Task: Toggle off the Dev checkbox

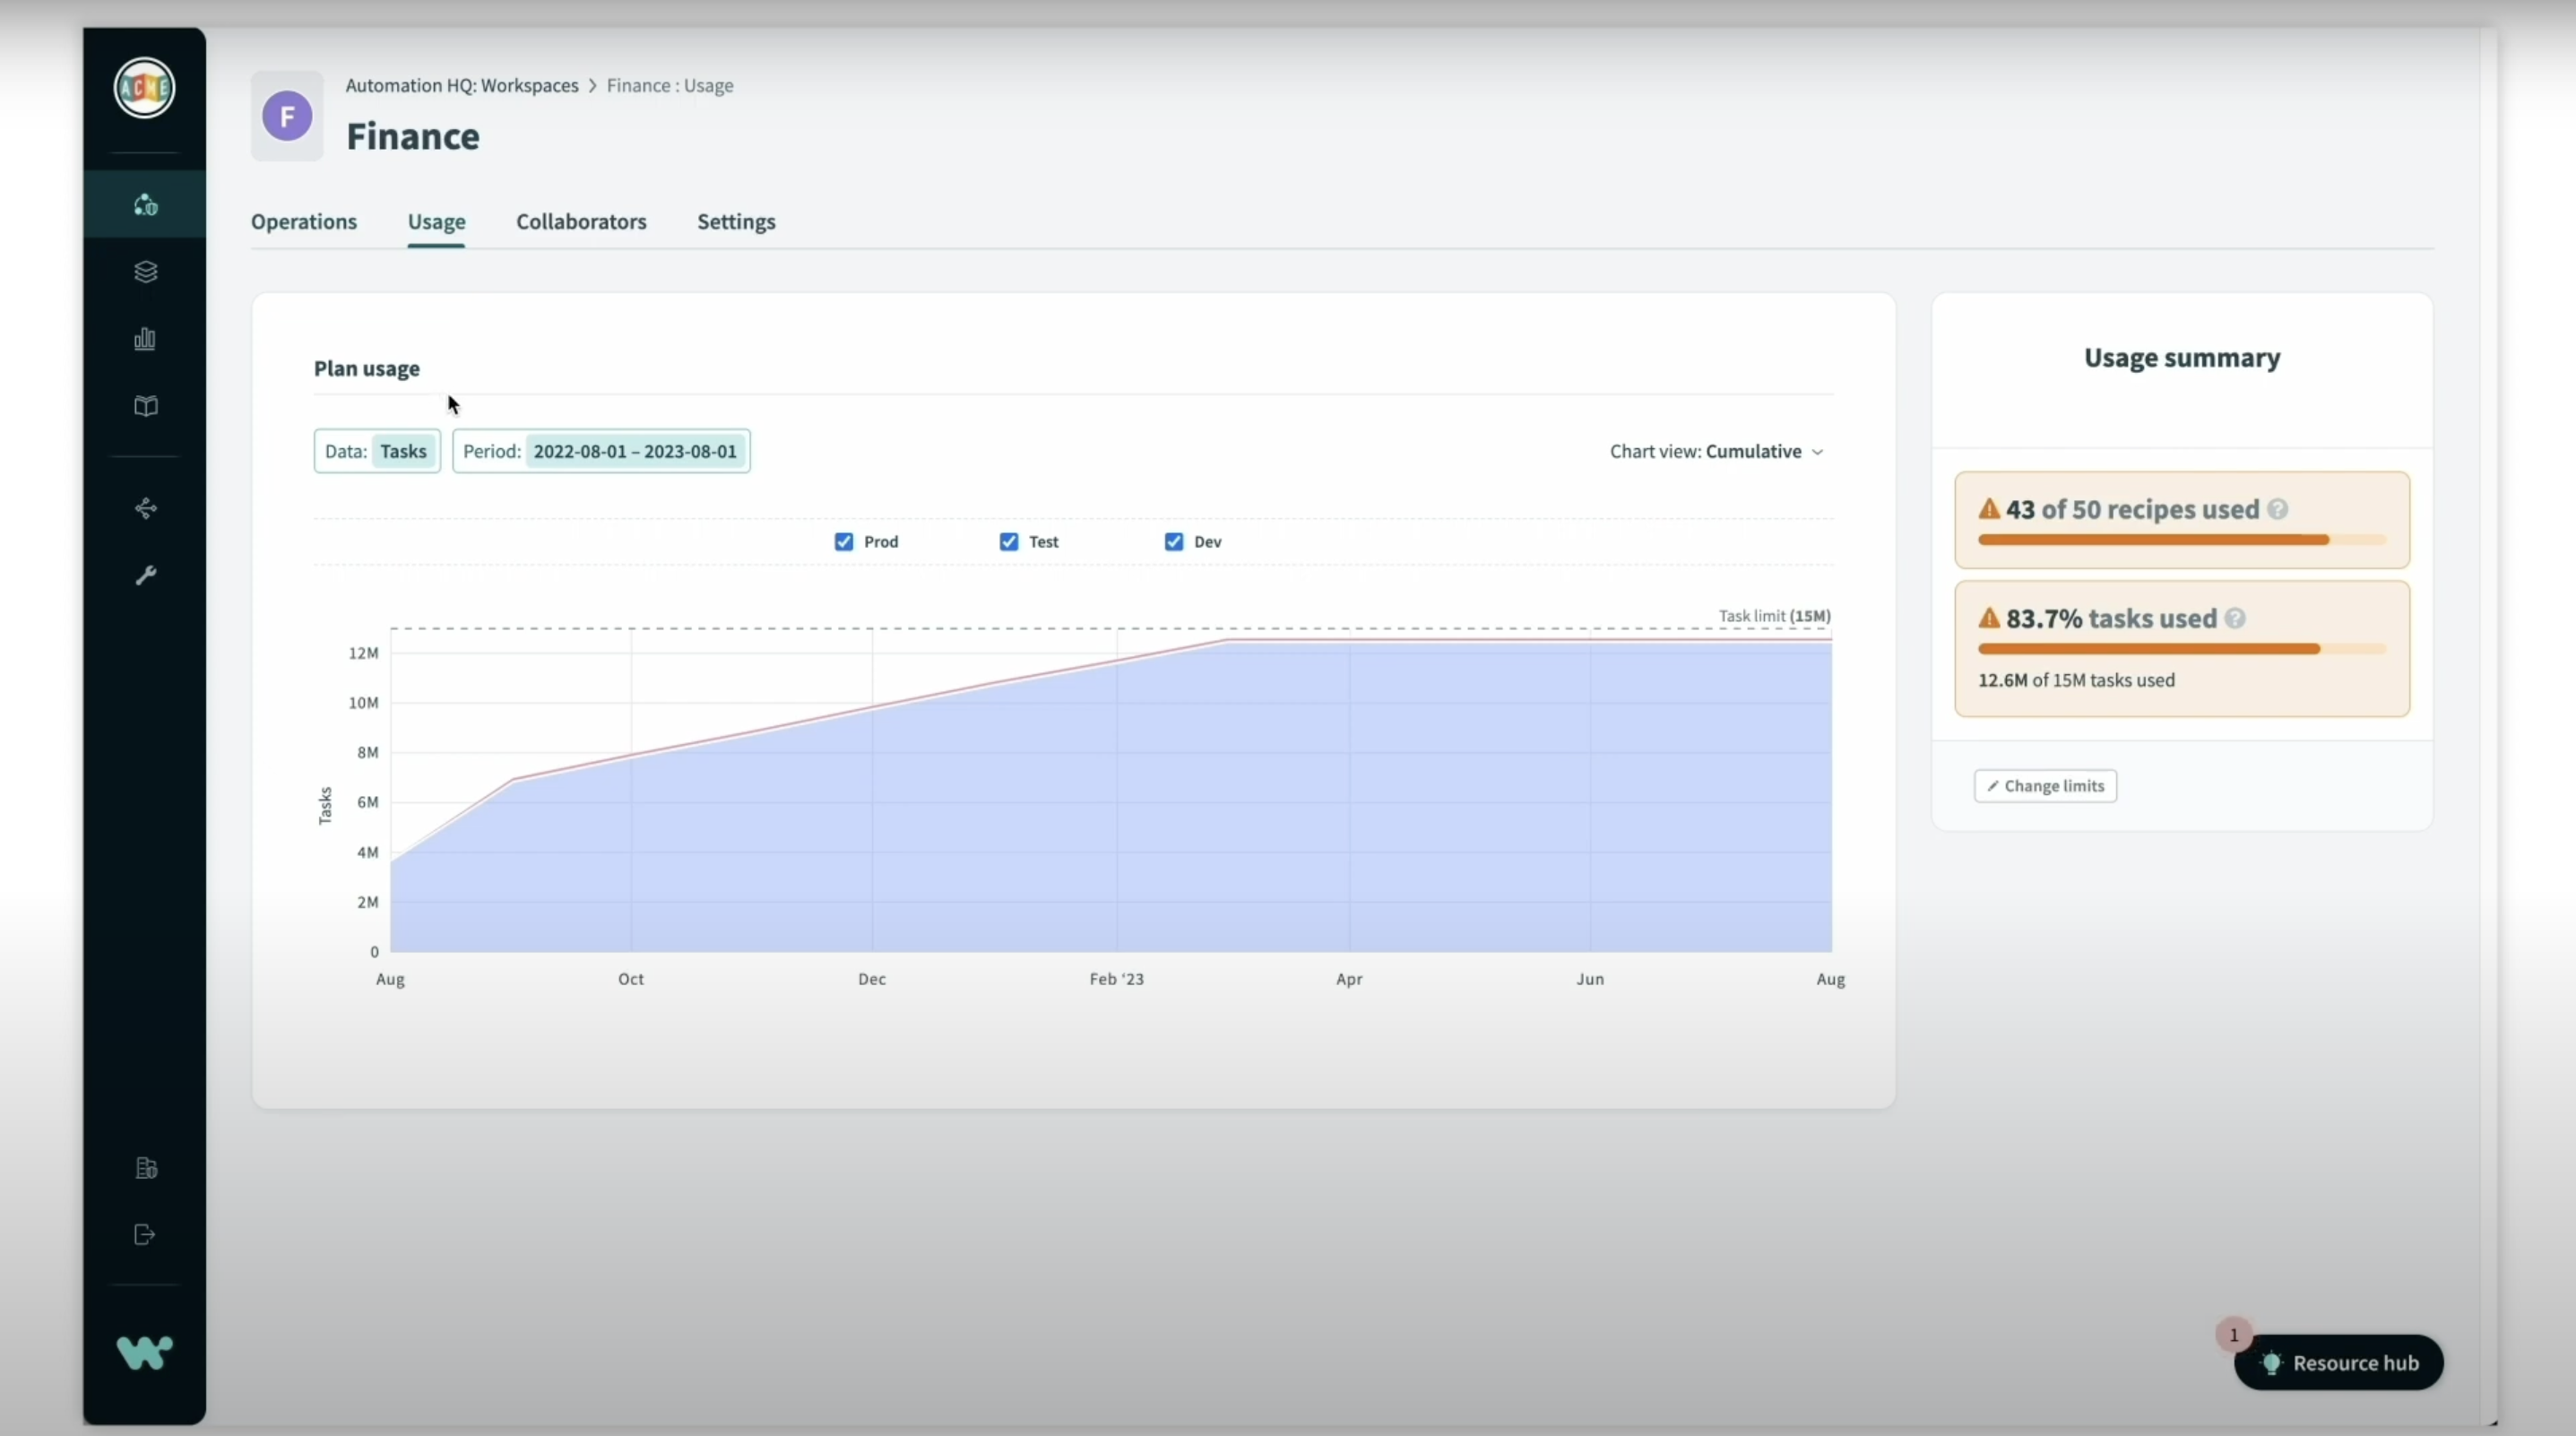Action: tap(1173, 541)
